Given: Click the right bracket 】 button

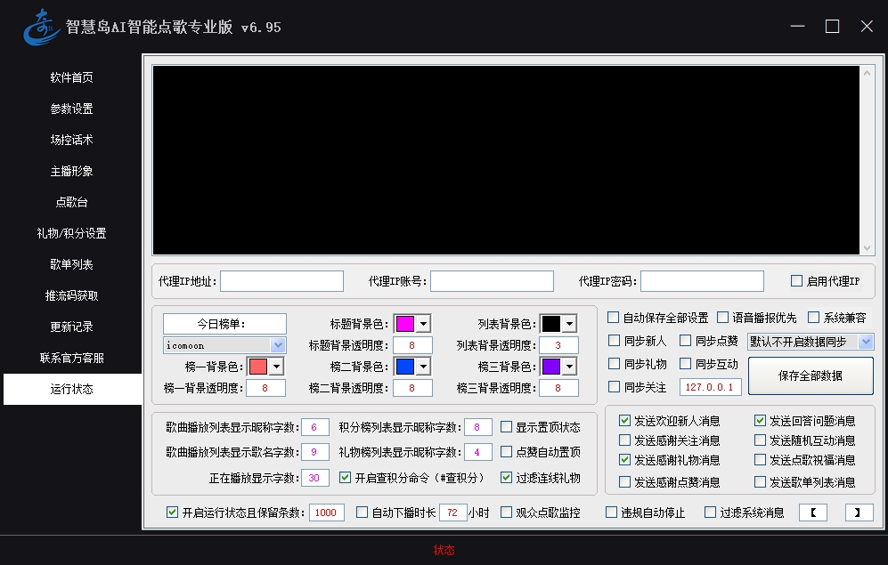Looking at the screenshot, I should pos(859,512).
